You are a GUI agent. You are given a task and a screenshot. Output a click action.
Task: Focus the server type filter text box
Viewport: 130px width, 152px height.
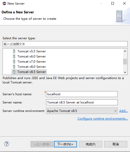click(x=65, y=44)
